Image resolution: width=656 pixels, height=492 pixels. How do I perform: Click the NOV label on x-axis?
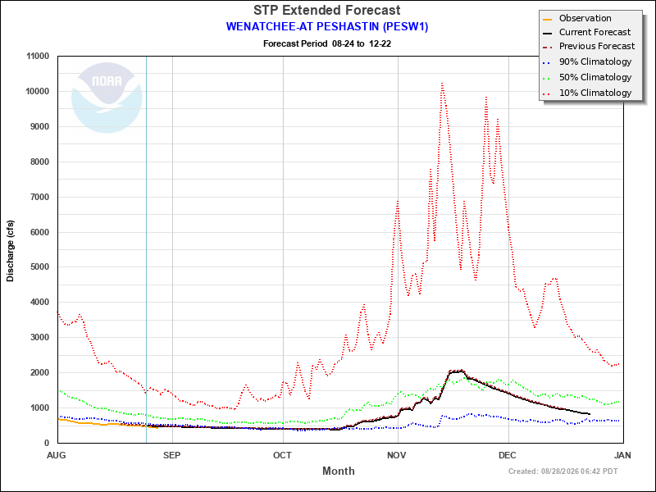coord(397,455)
